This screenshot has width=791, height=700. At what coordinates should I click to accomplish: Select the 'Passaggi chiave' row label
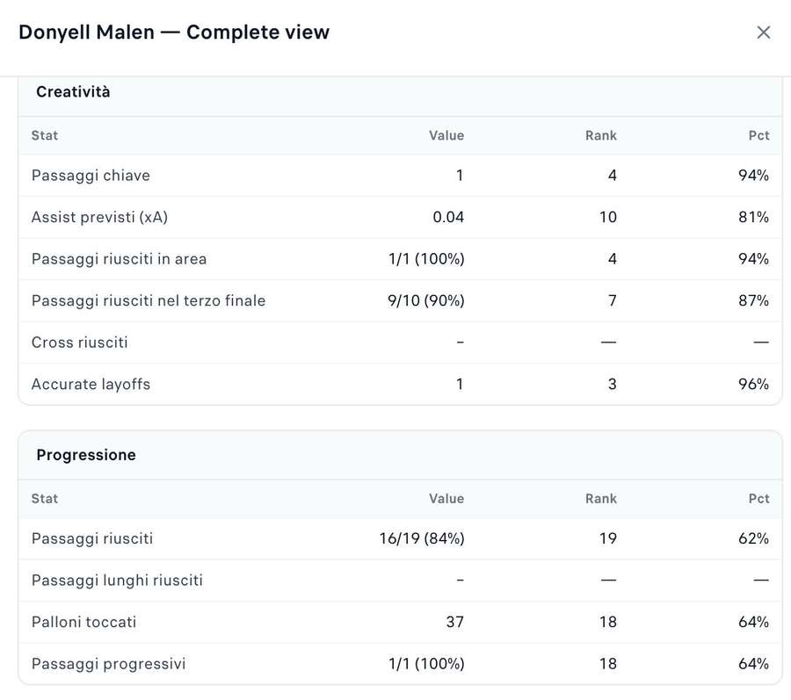point(91,176)
